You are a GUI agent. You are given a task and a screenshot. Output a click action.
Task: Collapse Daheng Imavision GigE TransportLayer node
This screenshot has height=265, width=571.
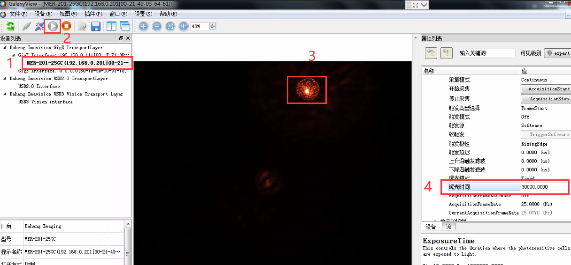tap(5, 47)
